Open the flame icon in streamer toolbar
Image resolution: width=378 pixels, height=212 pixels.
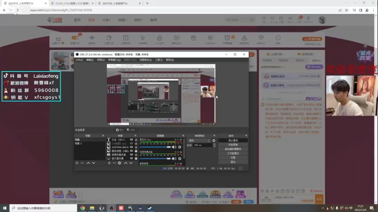point(160,38)
